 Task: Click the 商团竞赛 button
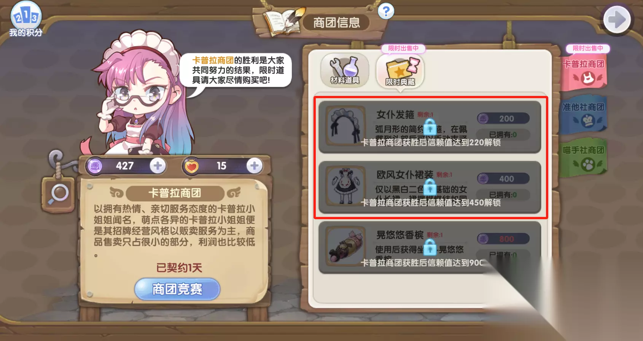click(x=177, y=289)
